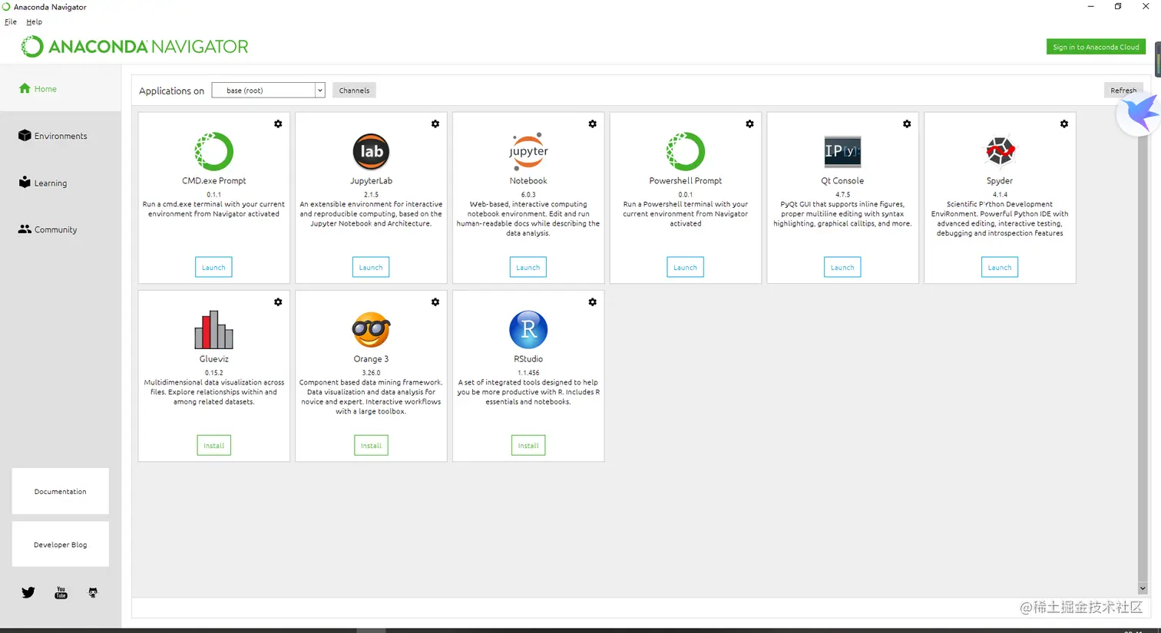Launch Qt Console
The width and height of the screenshot is (1161, 633).
pos(842,267)
